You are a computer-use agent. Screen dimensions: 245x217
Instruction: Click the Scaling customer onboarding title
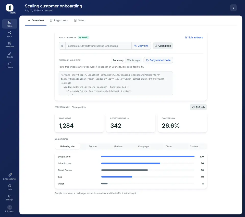(53, 6)
